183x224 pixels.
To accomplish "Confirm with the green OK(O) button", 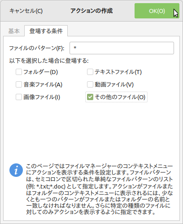I will tap(157, 11).
